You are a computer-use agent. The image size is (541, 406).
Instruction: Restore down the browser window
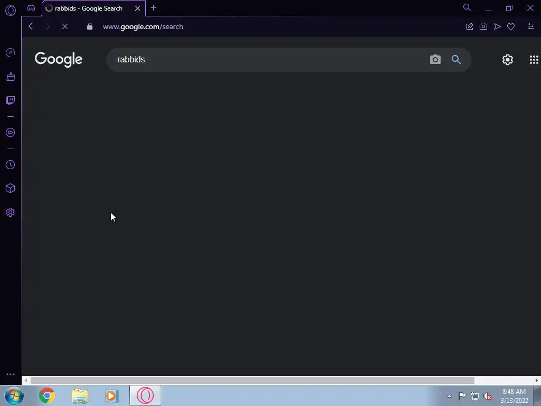click(509, 8)
